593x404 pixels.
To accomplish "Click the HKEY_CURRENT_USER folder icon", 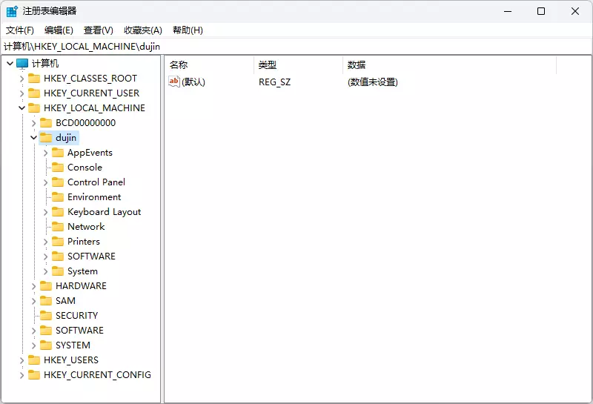I will [x=34, y=93].
